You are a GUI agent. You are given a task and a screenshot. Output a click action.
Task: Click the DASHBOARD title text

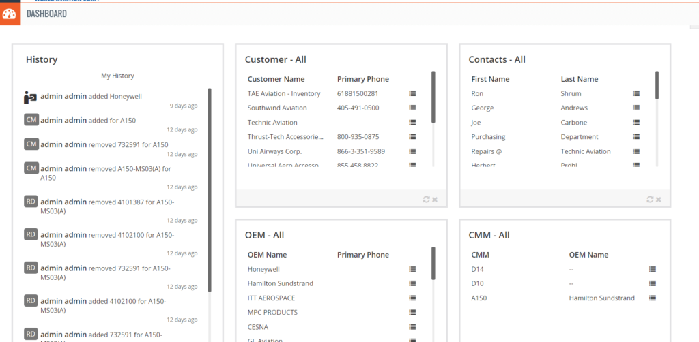pyautogui.click(x=46, y=14)
